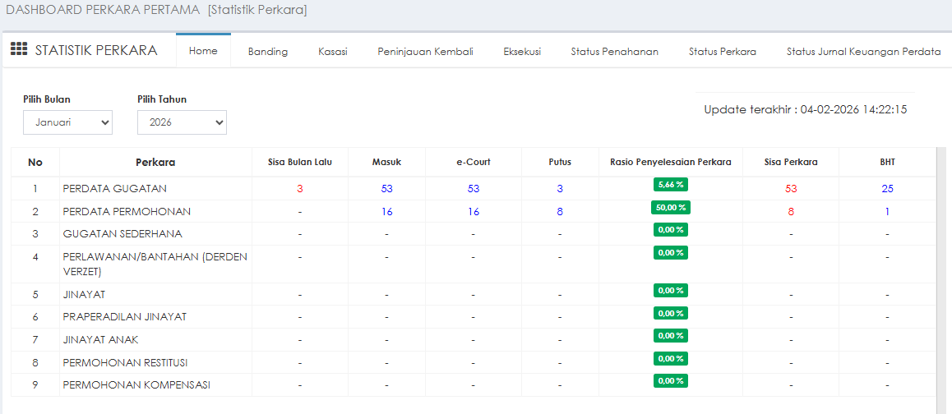Click Putus value 8 for Perdata Permohonan

pos(560,212)
